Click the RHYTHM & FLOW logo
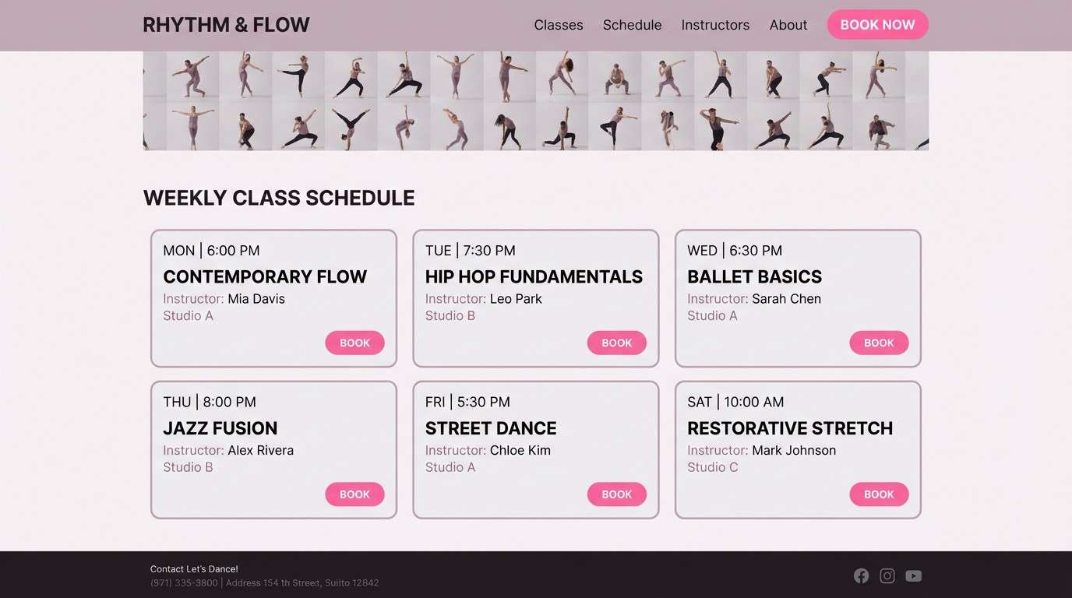The image size is (1072, 598). point(225,24)
